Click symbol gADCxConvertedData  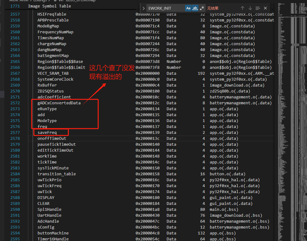click(x=59, y=103)
